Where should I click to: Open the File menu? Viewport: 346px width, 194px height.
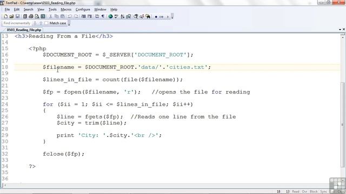click(7, 10)
